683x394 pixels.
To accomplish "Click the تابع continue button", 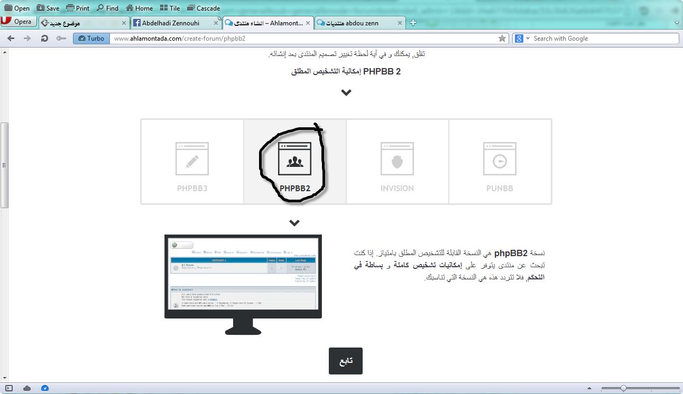I will [346, 361].
